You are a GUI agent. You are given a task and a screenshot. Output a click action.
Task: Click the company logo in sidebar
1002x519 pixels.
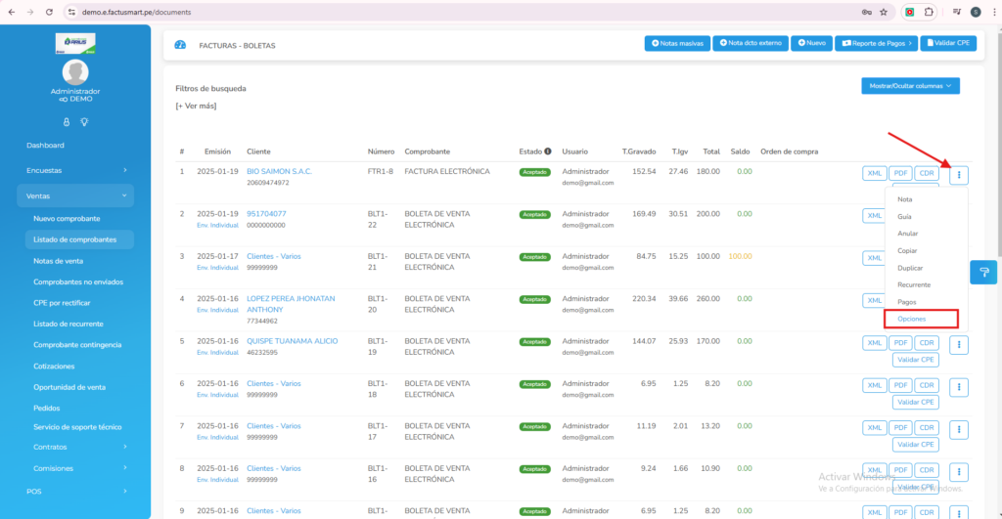[x=75, y=43]
